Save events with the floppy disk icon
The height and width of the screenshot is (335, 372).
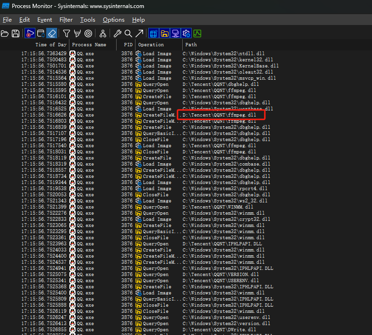[16, 33]
